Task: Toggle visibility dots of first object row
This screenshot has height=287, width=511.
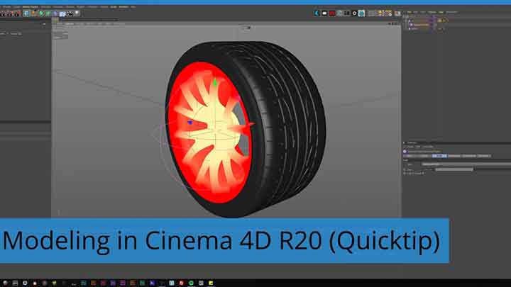Action: [x=432, y=21]
